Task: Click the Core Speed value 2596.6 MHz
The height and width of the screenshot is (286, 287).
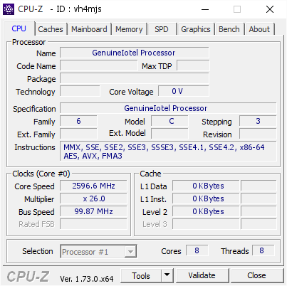Action: tap(93, 186)
